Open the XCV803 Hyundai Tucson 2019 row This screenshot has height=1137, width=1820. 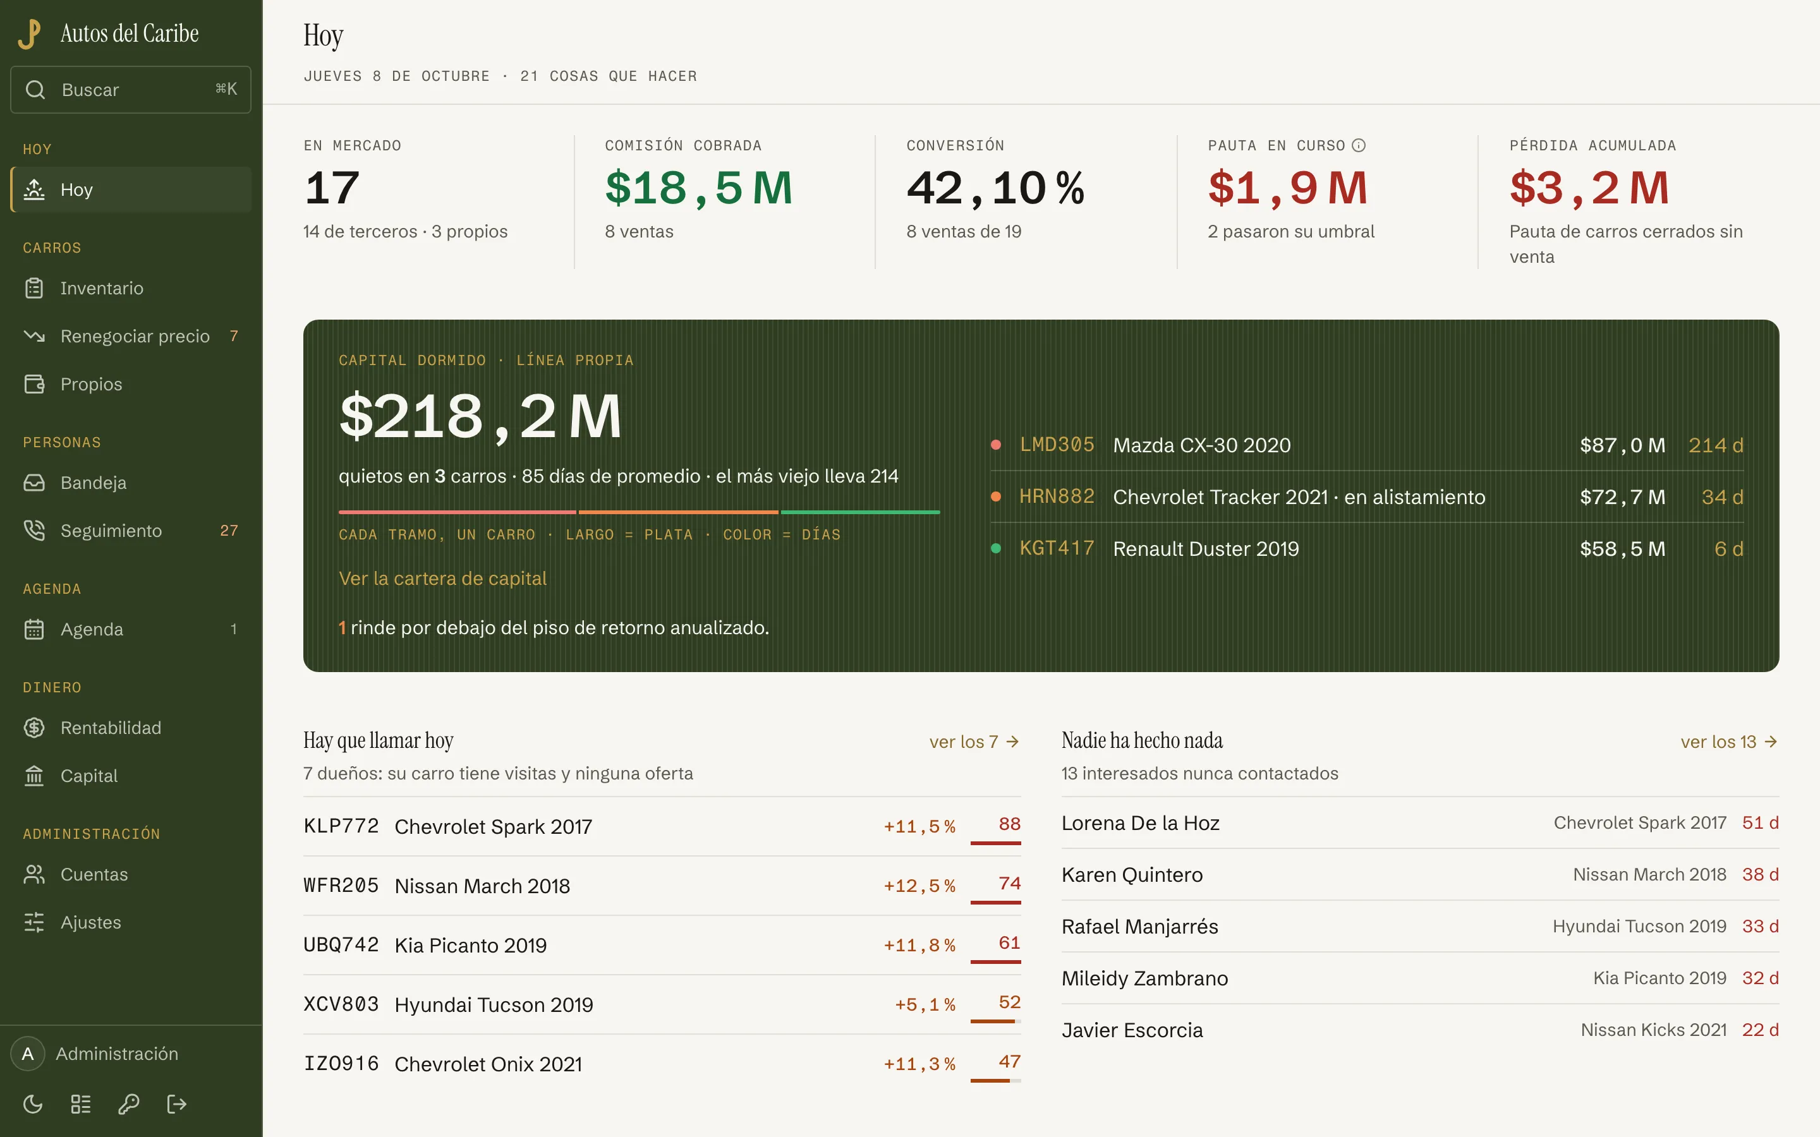pos(662,1004)
